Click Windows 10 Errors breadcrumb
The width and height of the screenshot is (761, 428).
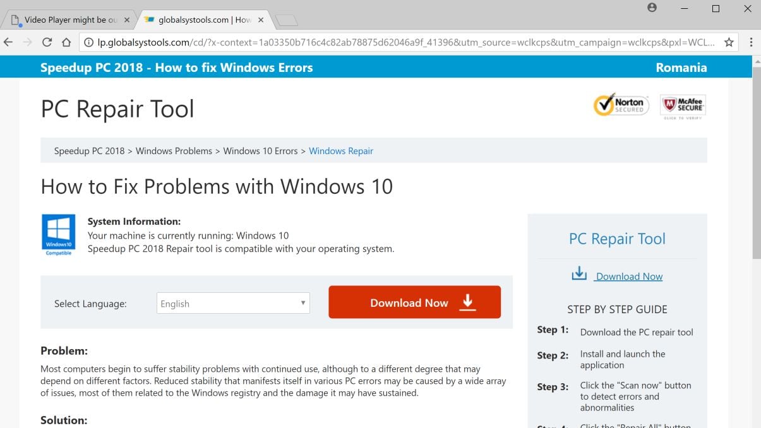(260, 151)
